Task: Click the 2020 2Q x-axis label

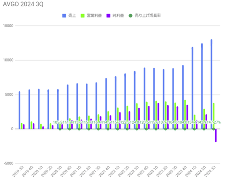Action: [x=47, y=172]
